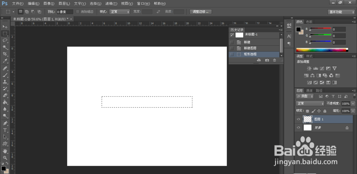Hide 图层 1 layer visibility eye
This screenshot has width=357, height=174.
[298, 119]
